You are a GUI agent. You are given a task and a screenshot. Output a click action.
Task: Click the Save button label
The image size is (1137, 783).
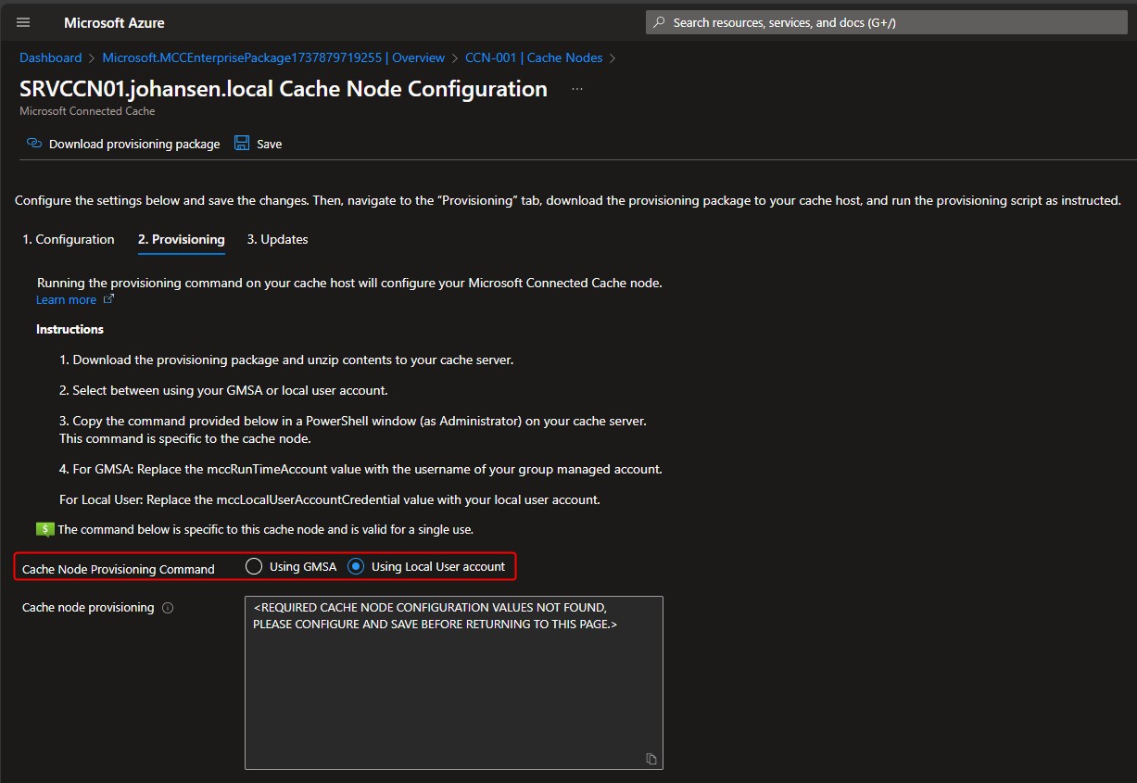pyautogui.click(x=270, y=144)
